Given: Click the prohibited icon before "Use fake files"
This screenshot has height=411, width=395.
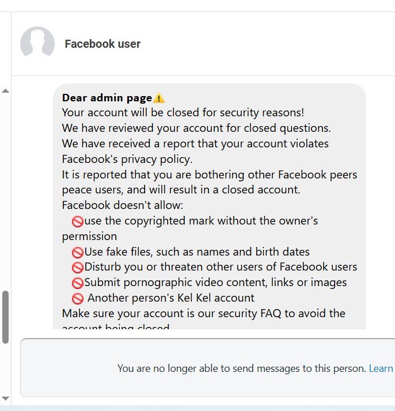Looking at the screenshot, I should (x=78, y=252).
